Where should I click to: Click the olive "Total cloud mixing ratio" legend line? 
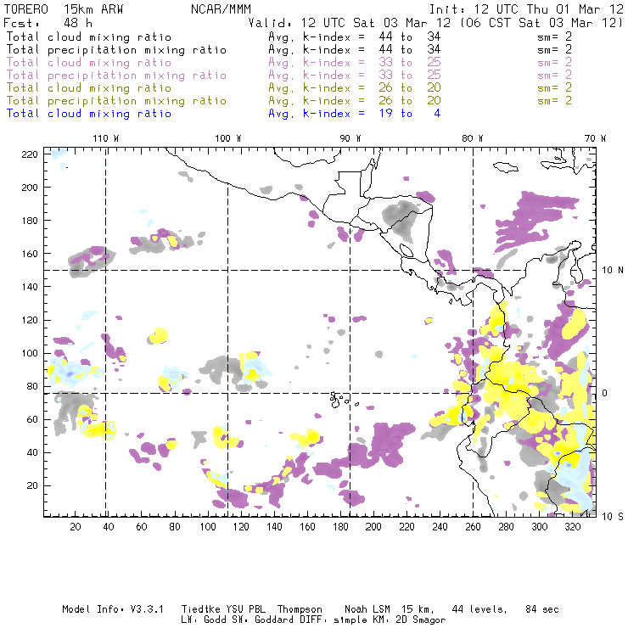(89, 87)
